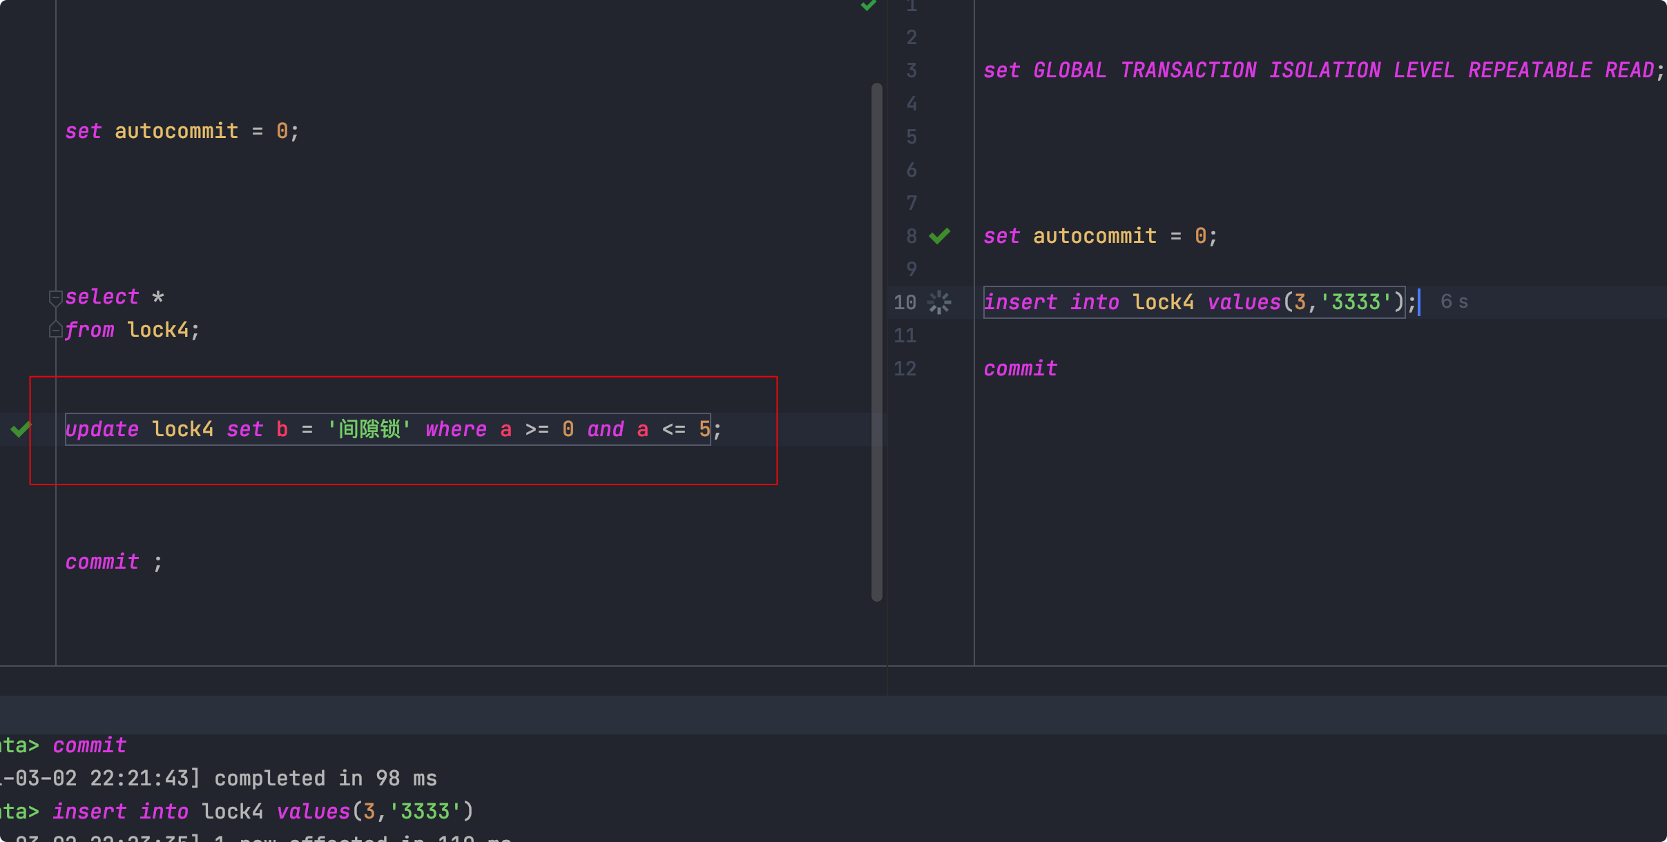
Task: Click the green checkmark beside the update statement
Action: 21,429
